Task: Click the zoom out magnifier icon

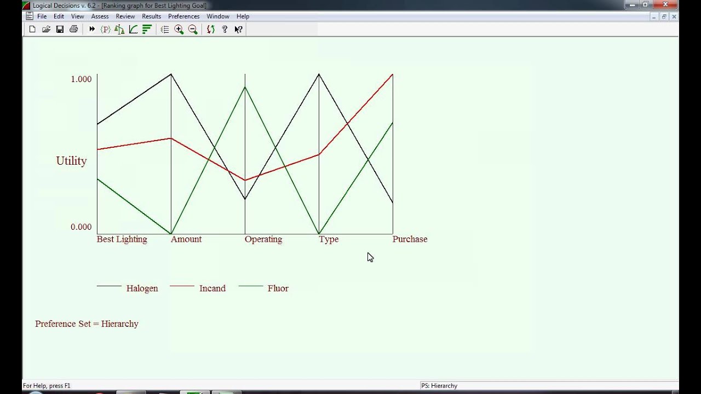Action: point(193,30)
